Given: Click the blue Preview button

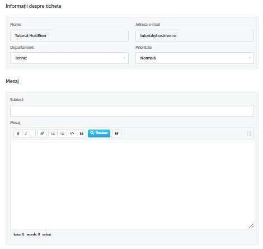Looking at the screenshot, I should [x=99, y=133].
